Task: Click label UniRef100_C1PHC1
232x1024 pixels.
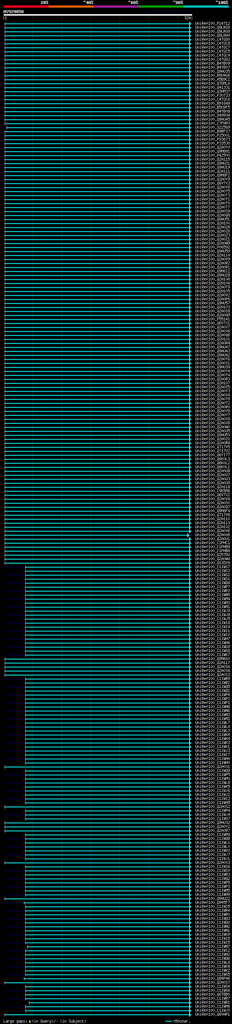Action: click(212, 543)
